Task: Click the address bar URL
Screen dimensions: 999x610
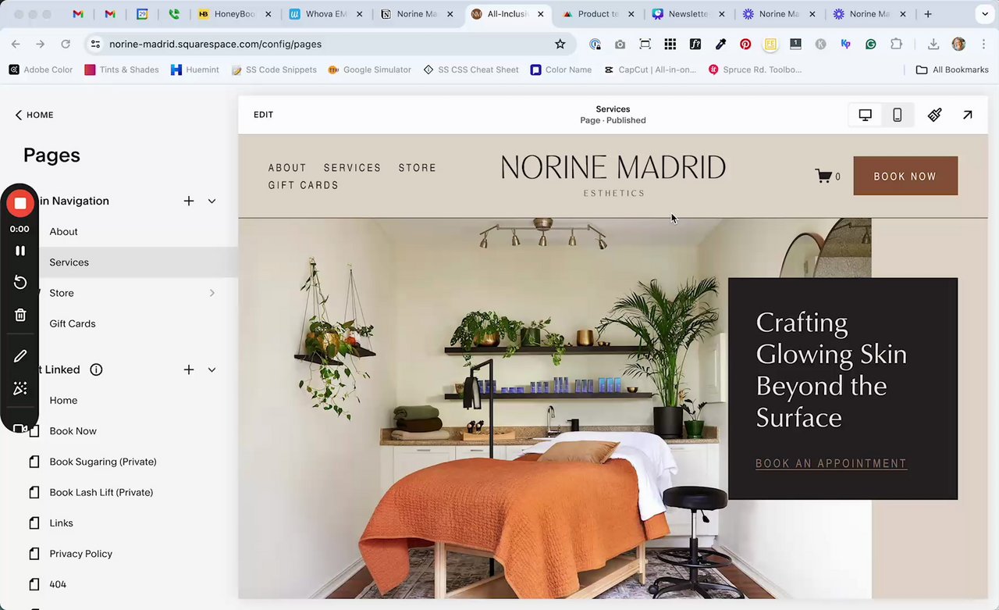Action: point(215,45)
